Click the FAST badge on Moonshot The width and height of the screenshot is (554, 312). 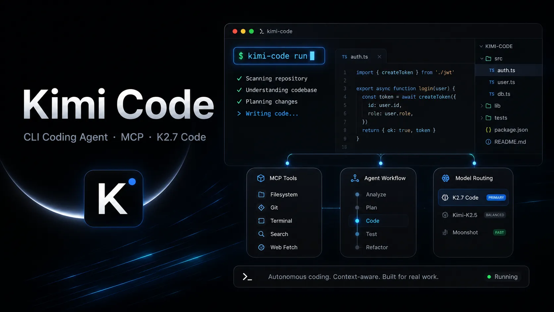click(x=499, y=232)
